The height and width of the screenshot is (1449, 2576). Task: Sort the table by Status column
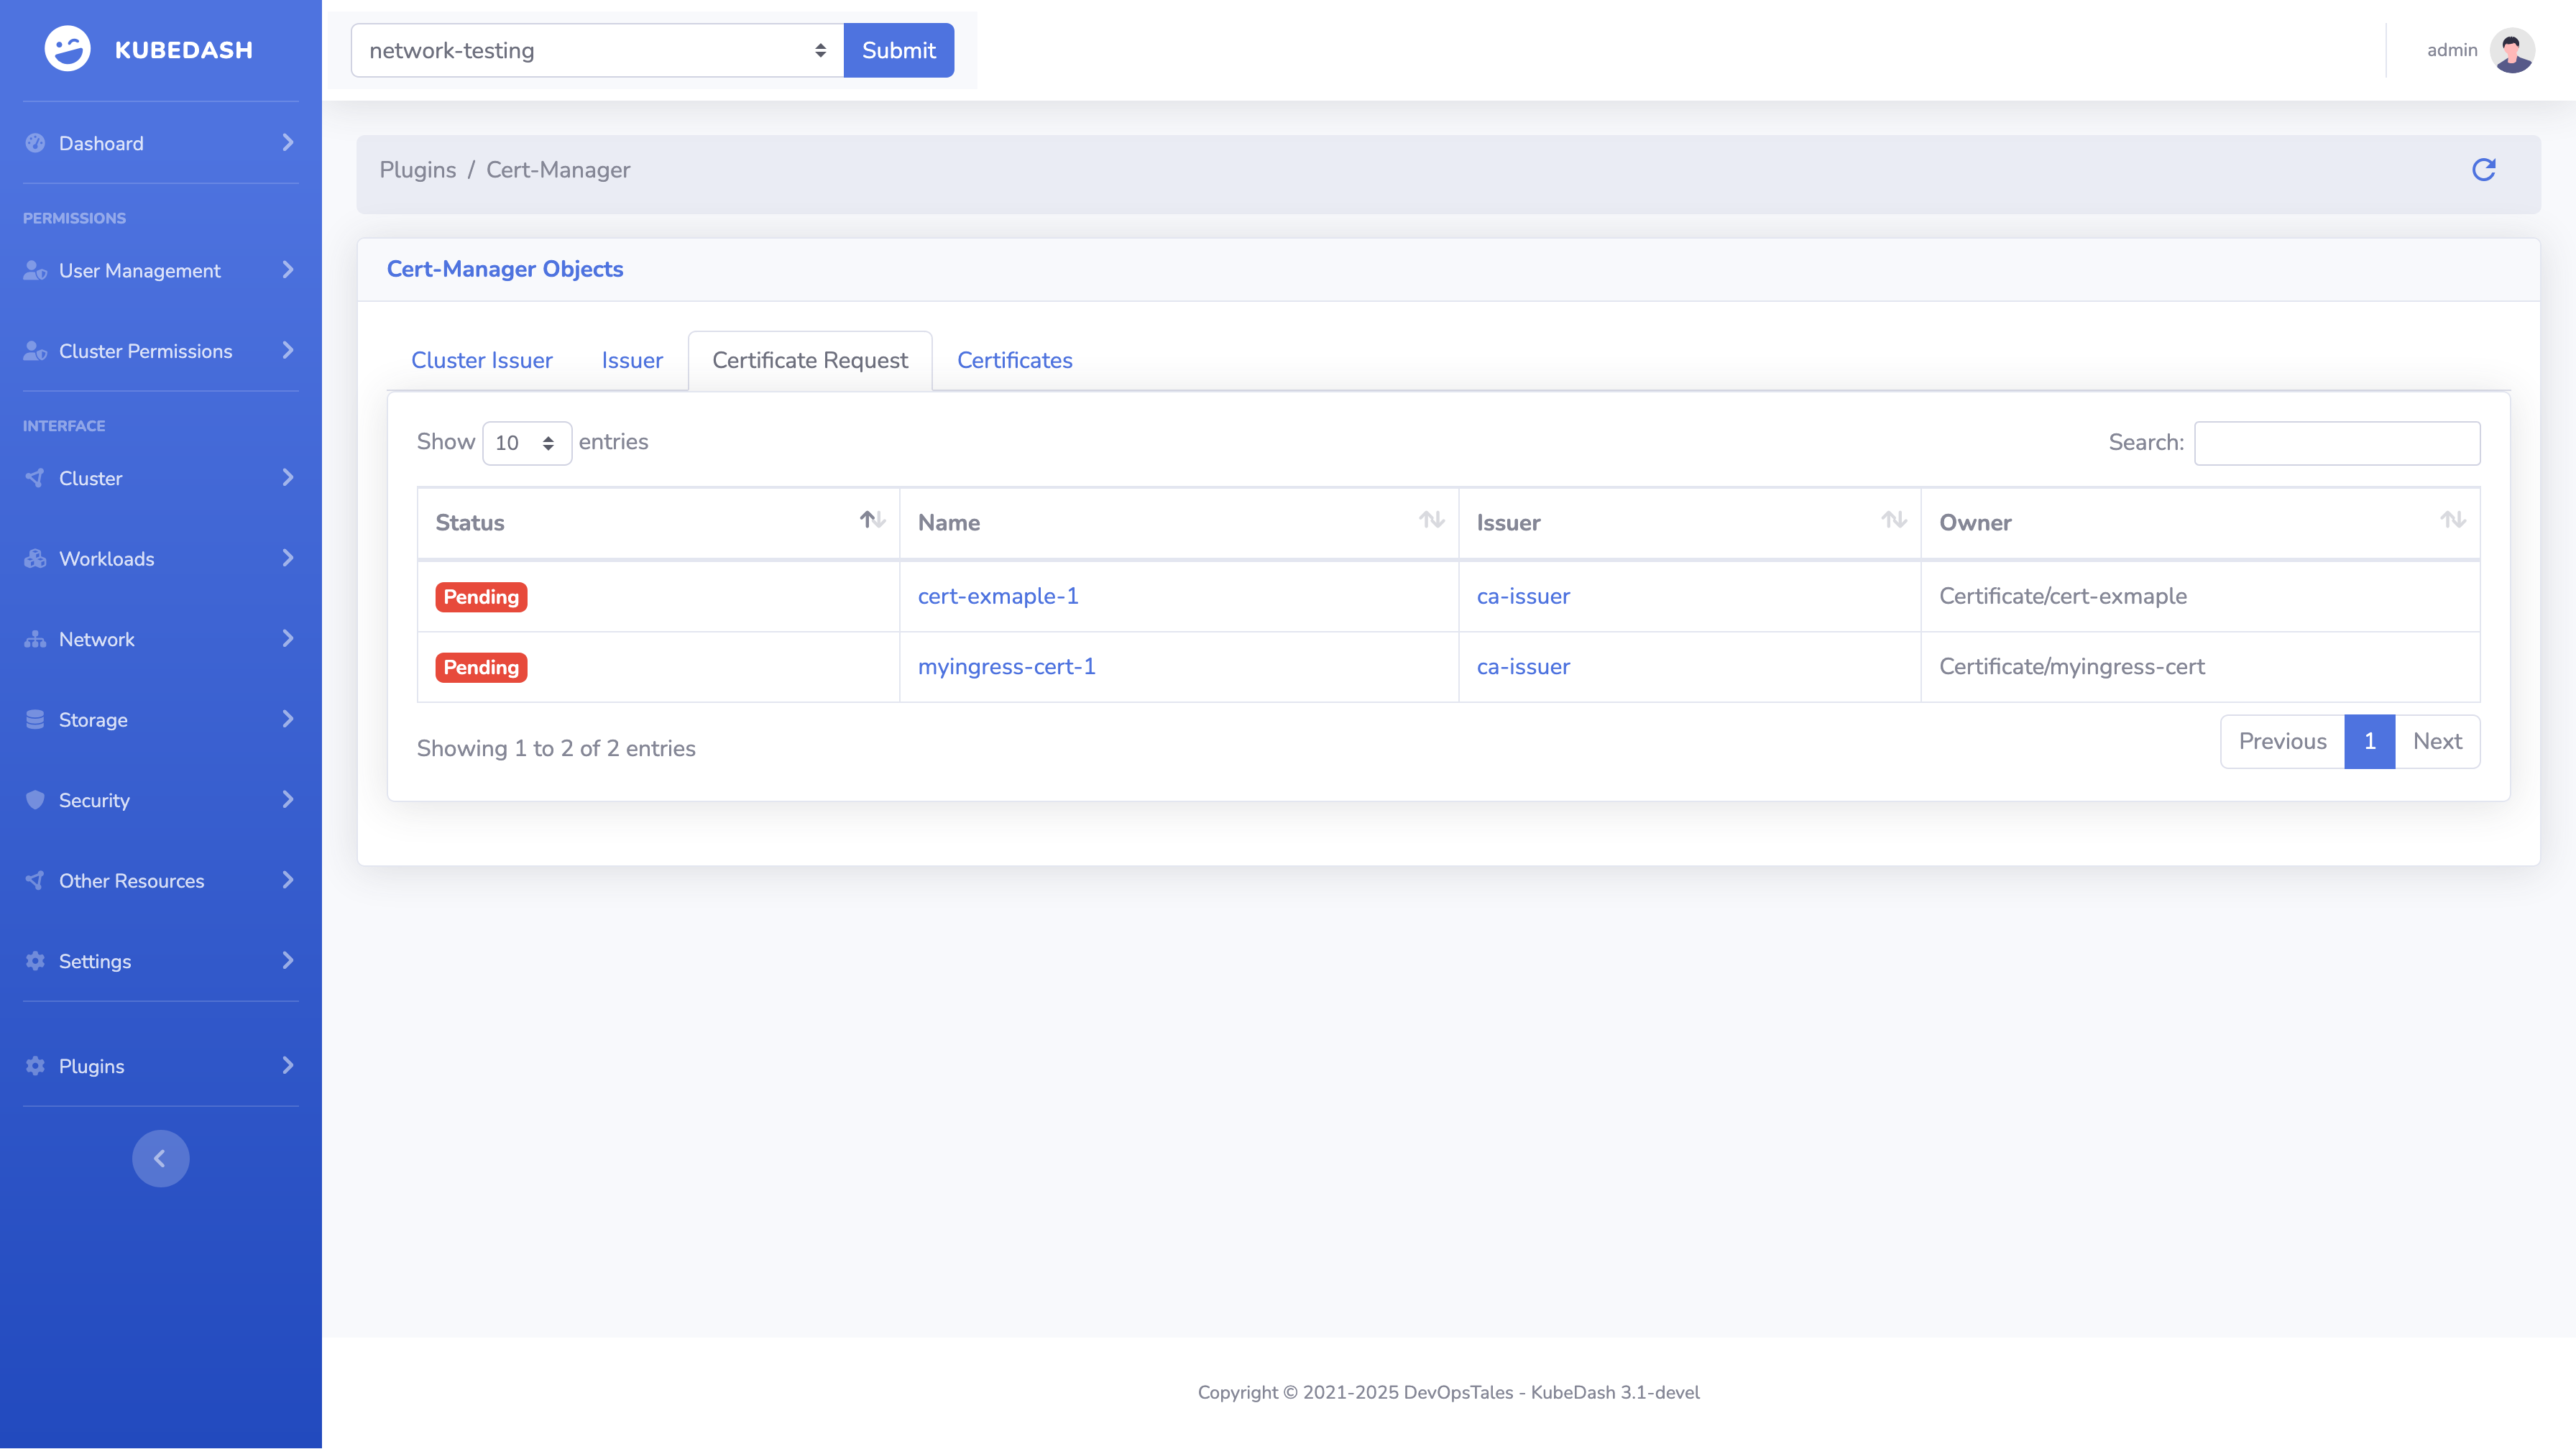(872, 520)
